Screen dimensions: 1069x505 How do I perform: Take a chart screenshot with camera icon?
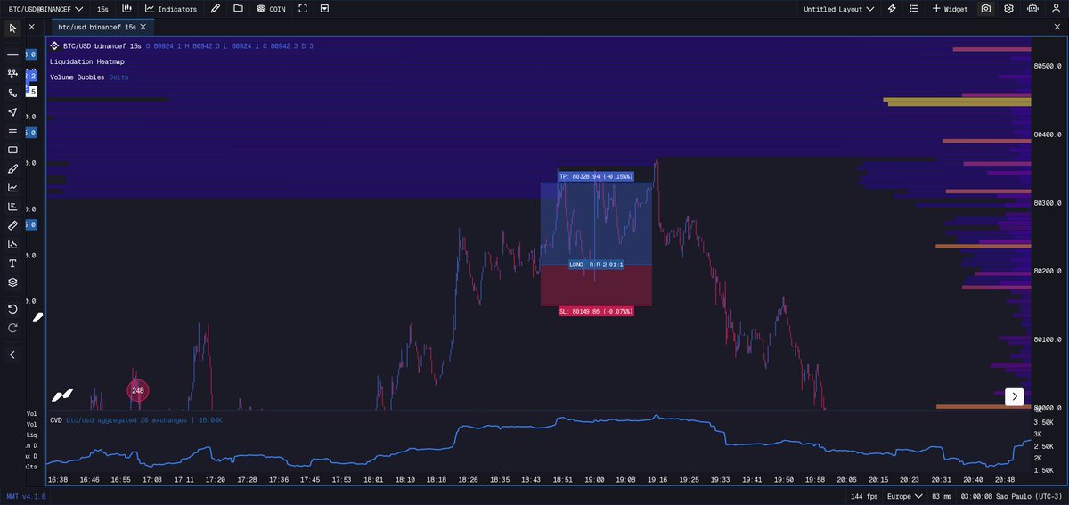tap(986, 9)
